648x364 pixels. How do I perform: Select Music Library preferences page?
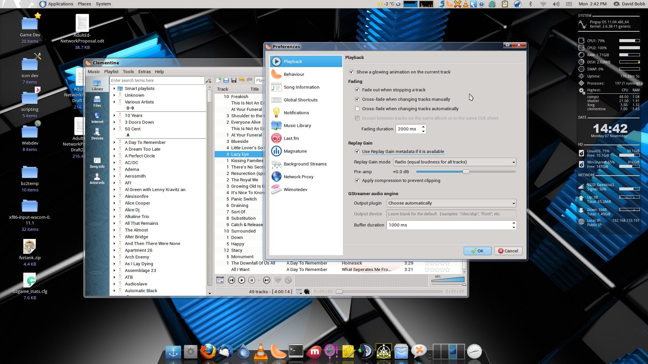306,125
